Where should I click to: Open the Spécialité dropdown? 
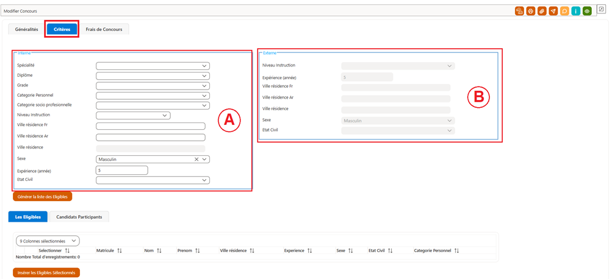tap(153, 66)
